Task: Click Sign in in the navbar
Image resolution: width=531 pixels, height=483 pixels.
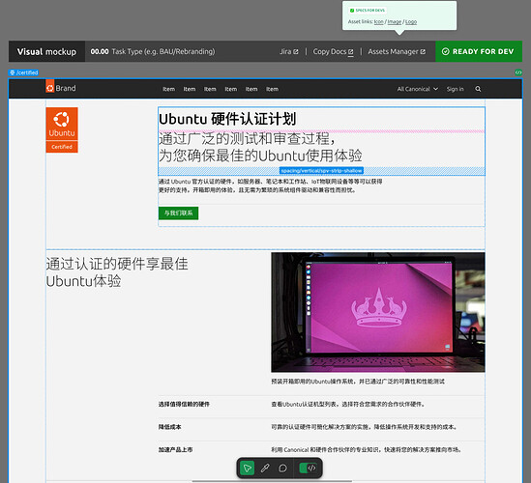Action: [455, 89]
